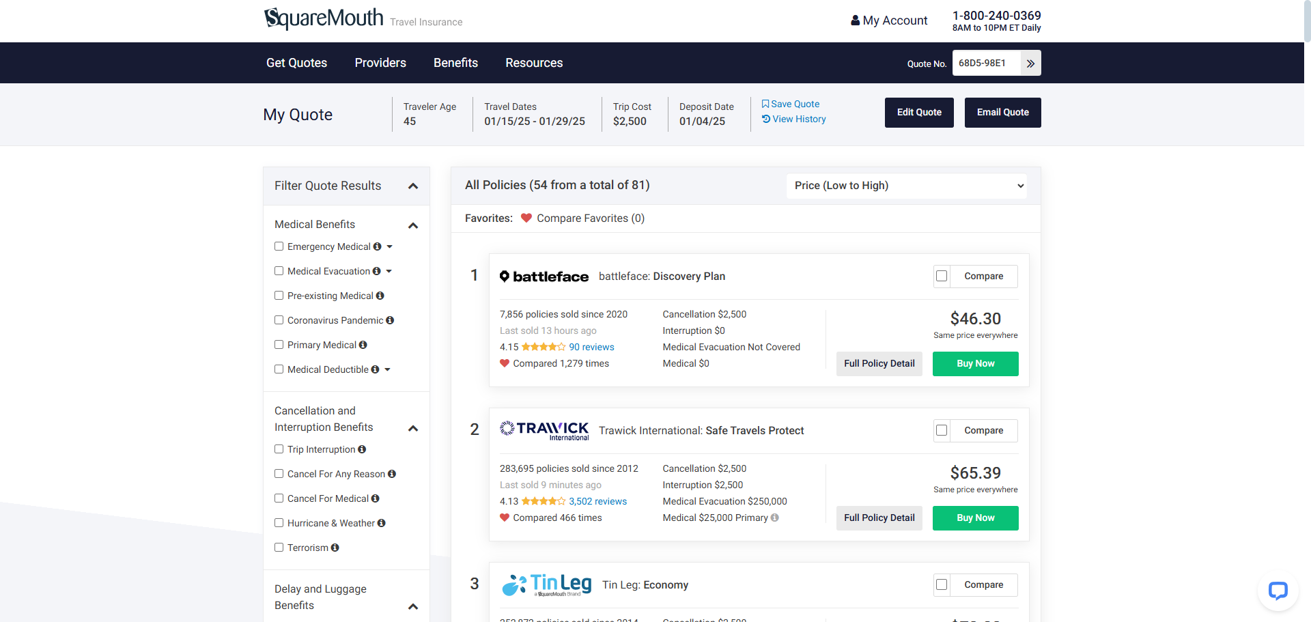1311x622 pixels.
Task: Click the page vertical scrollbar
Action: pos(1308,22)
